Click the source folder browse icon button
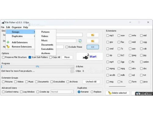This screenshot has width=153, height=115. pos(93,35)
